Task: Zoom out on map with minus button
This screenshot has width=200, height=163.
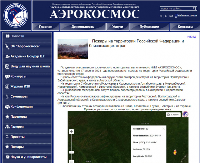Action: (x=72, y=161)
